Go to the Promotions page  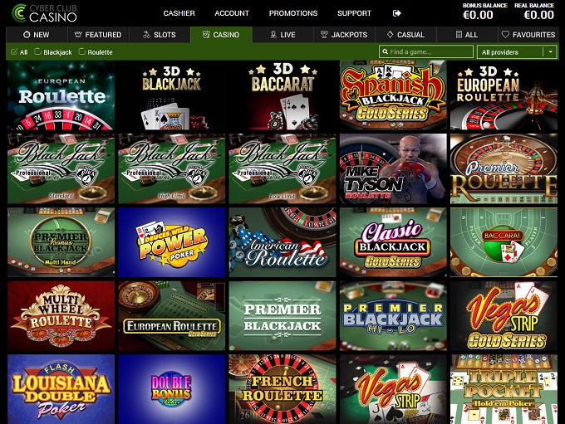293,13
